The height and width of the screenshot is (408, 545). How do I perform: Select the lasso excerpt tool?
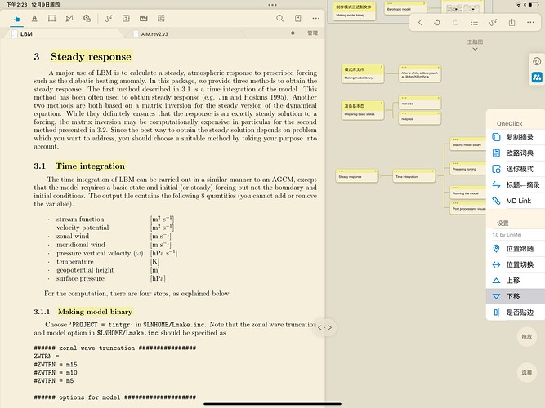coord(69,19)
